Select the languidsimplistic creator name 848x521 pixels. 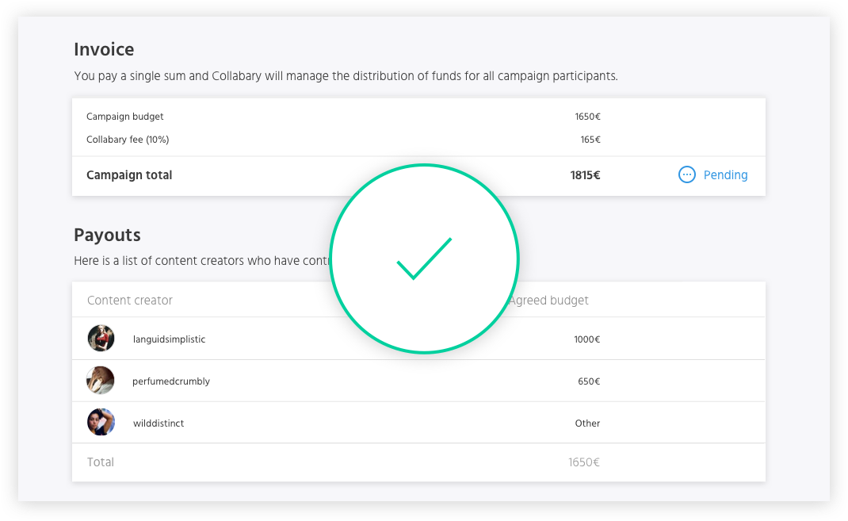pos(169,339)
